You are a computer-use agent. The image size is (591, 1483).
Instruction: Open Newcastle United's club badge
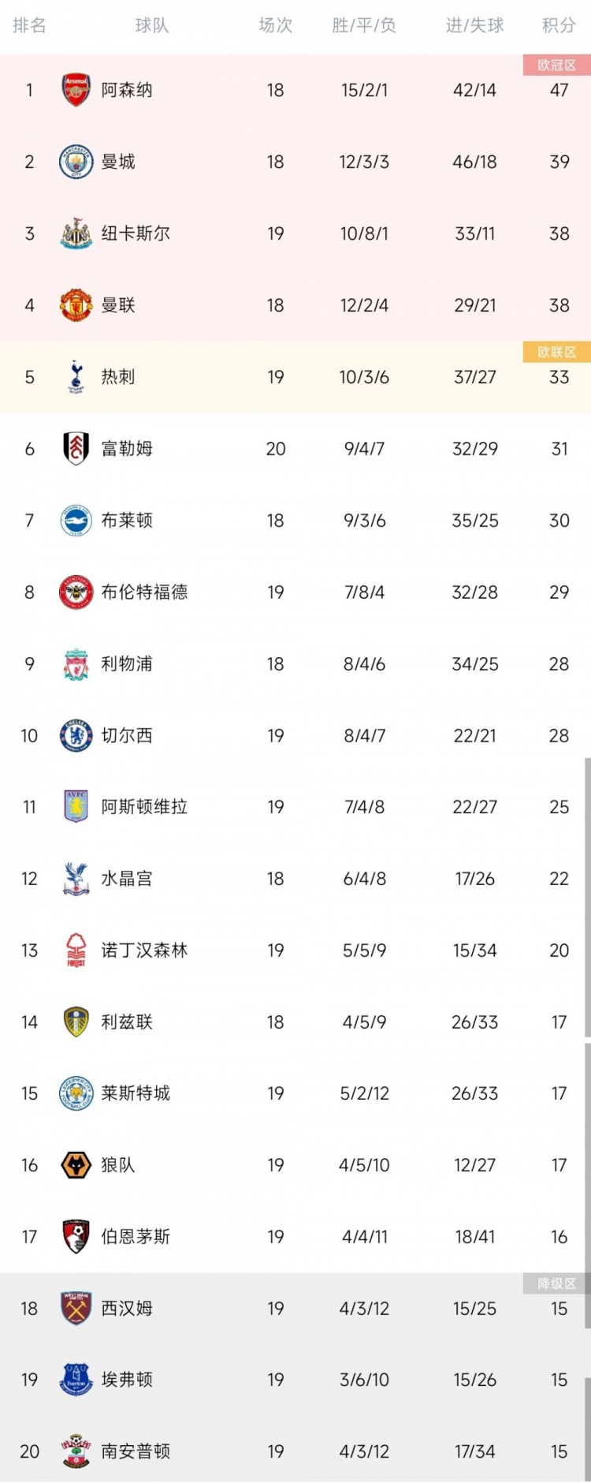76,233
